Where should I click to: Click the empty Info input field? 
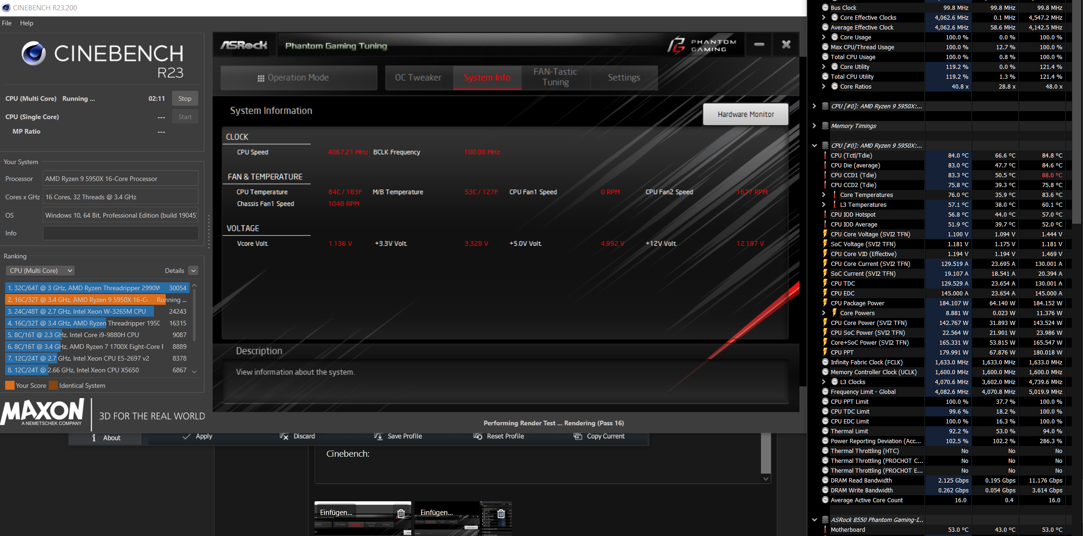point(121,233)
